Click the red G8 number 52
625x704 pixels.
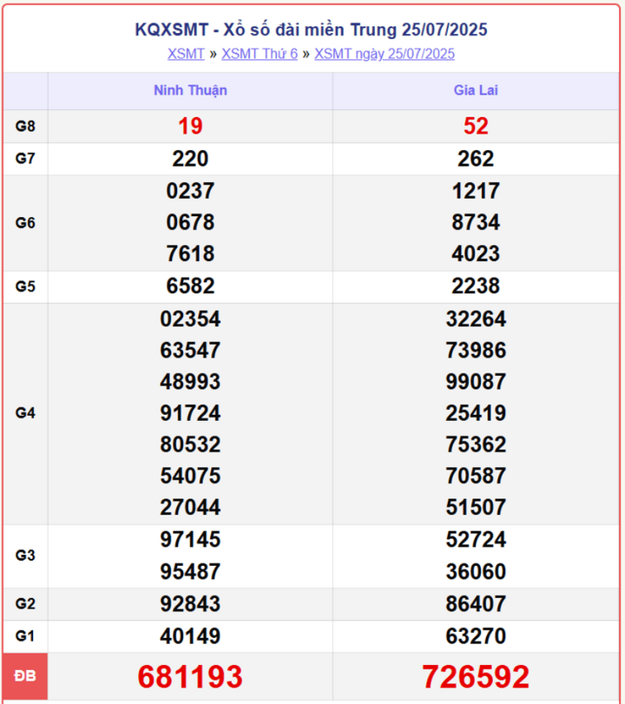476,126
